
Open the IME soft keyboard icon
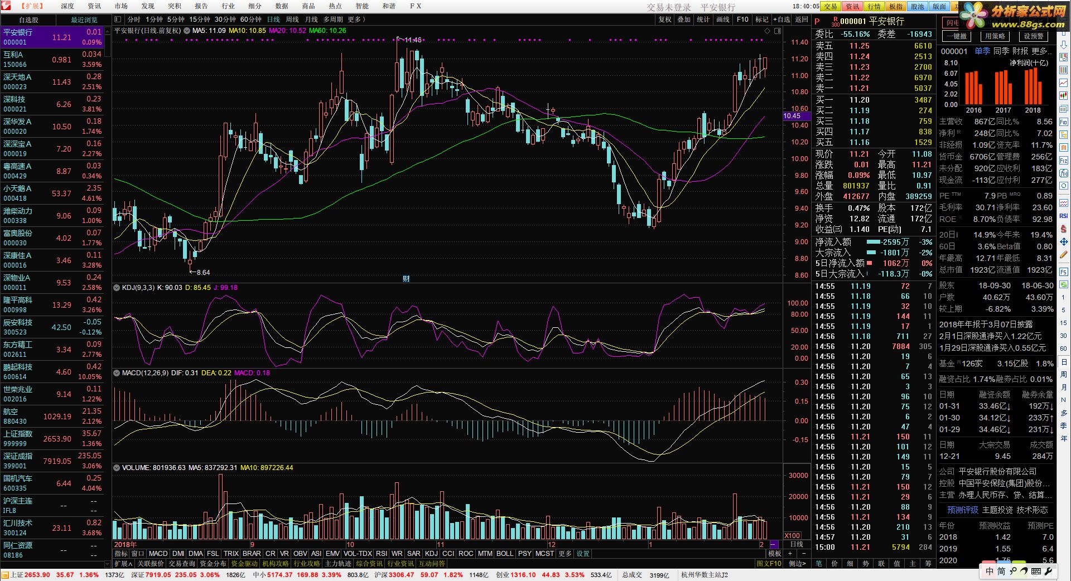pos(1036,571)
